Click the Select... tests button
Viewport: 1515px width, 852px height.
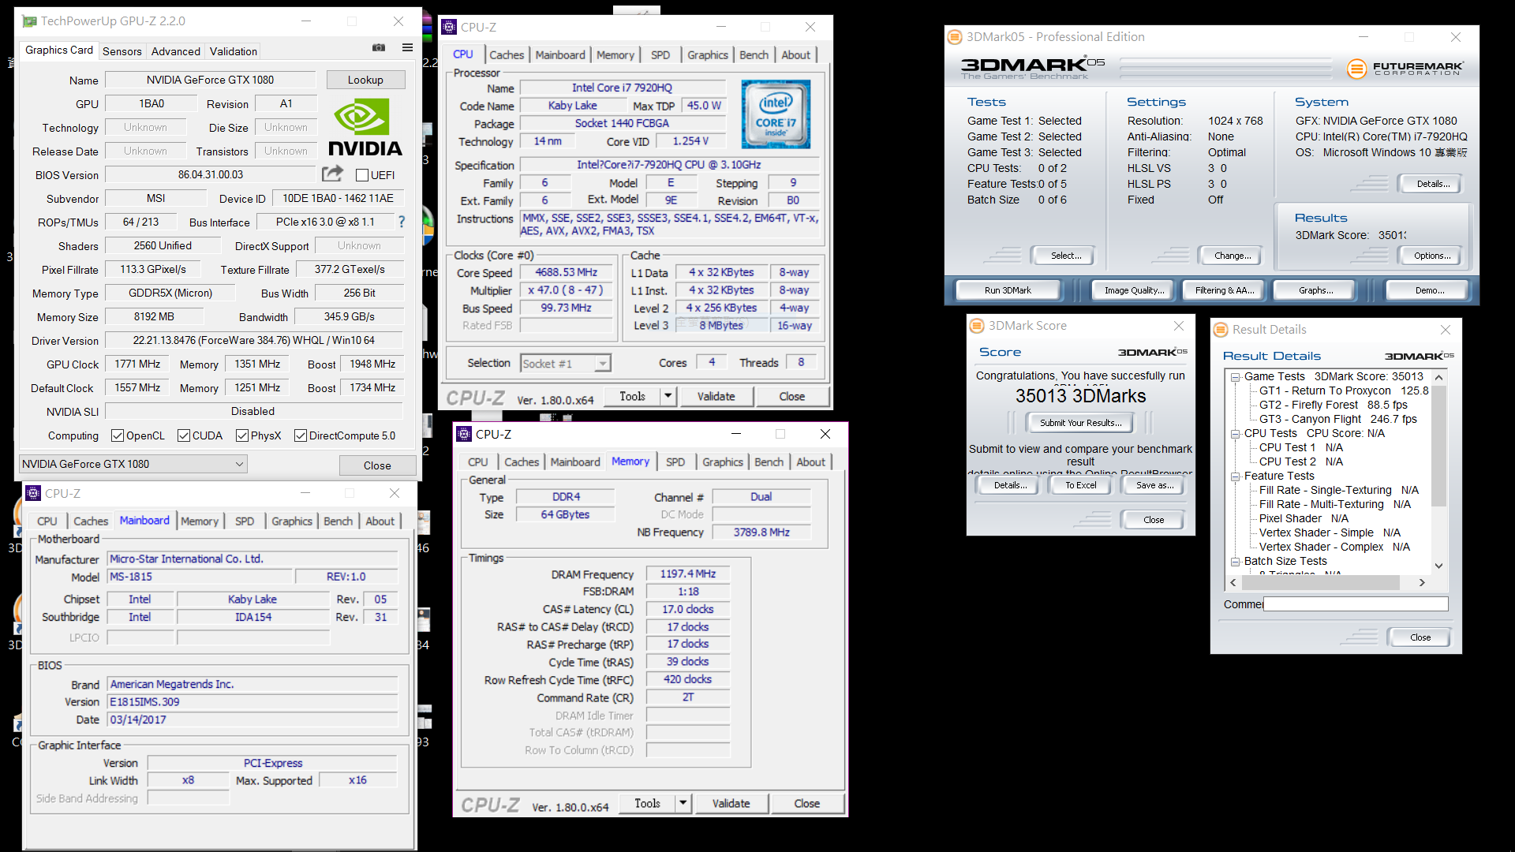point(1065,256)
